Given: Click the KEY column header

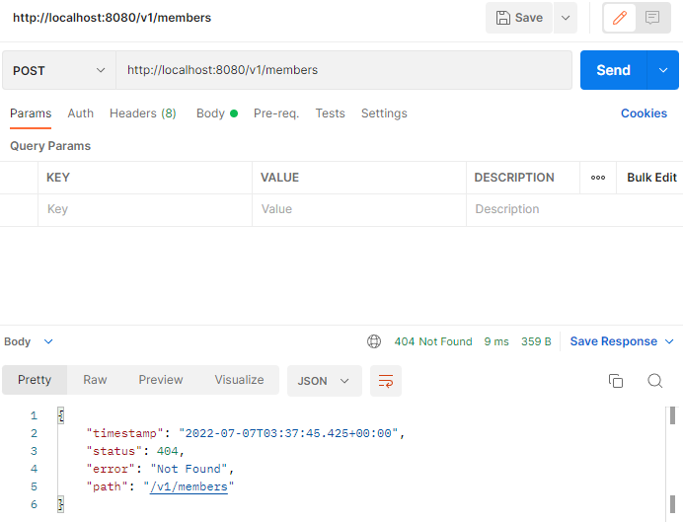Looking at the screenshot, I should point(58,178).
